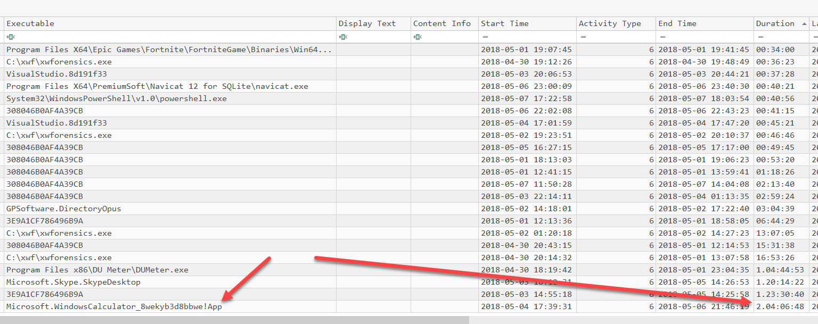This screenshot has width=818, height=324.
Task: Click the Duration column sort arrow
Action: point(804,23)
